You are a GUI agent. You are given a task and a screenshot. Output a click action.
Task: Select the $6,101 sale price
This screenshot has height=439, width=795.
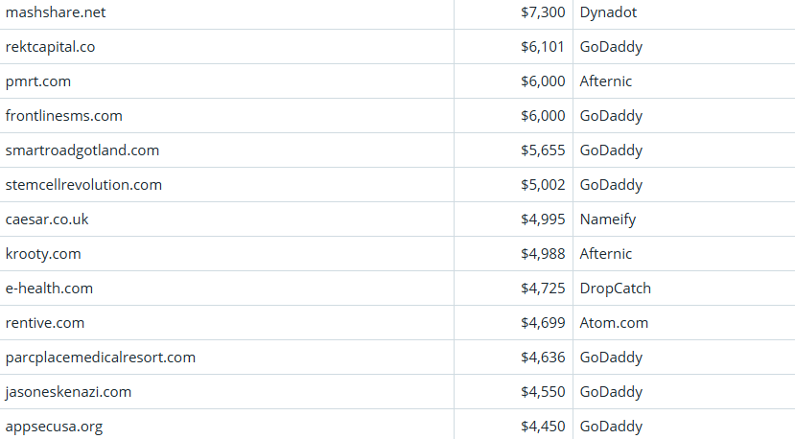543,47
